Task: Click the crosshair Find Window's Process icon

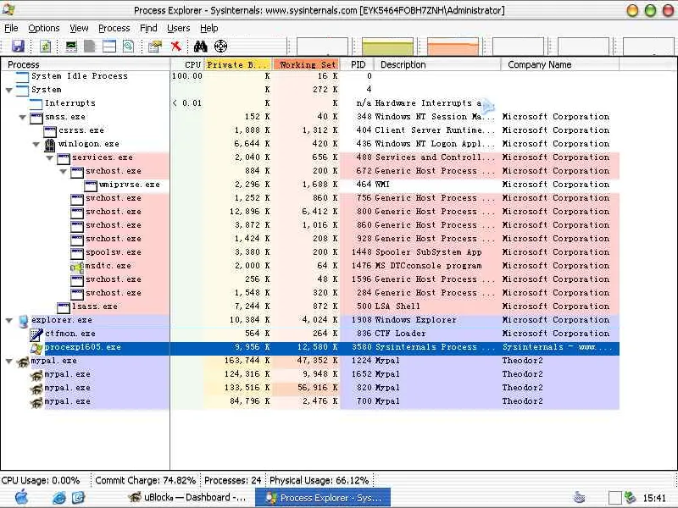Action: [221, 46]
